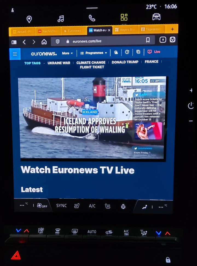197x266 pixels.
Task: Open the Vivaldi menu icon
Action: pyautogui.click(x=172, y=40)
